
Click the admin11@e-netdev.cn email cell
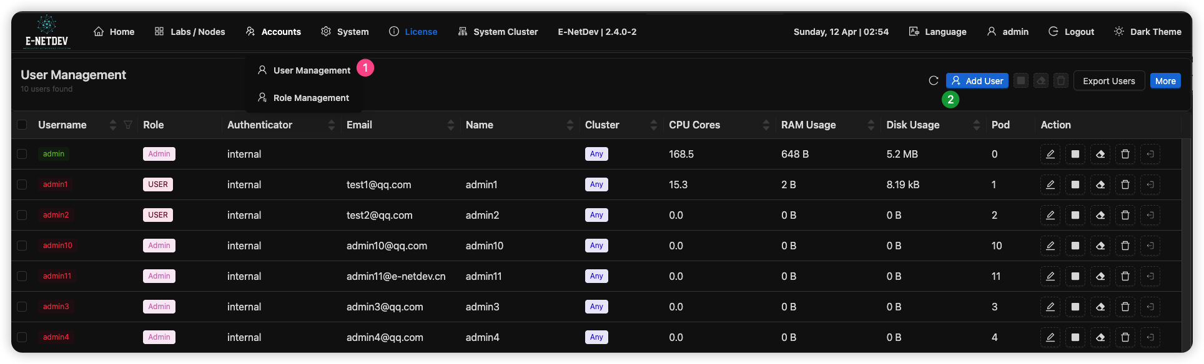coord(396,276)
